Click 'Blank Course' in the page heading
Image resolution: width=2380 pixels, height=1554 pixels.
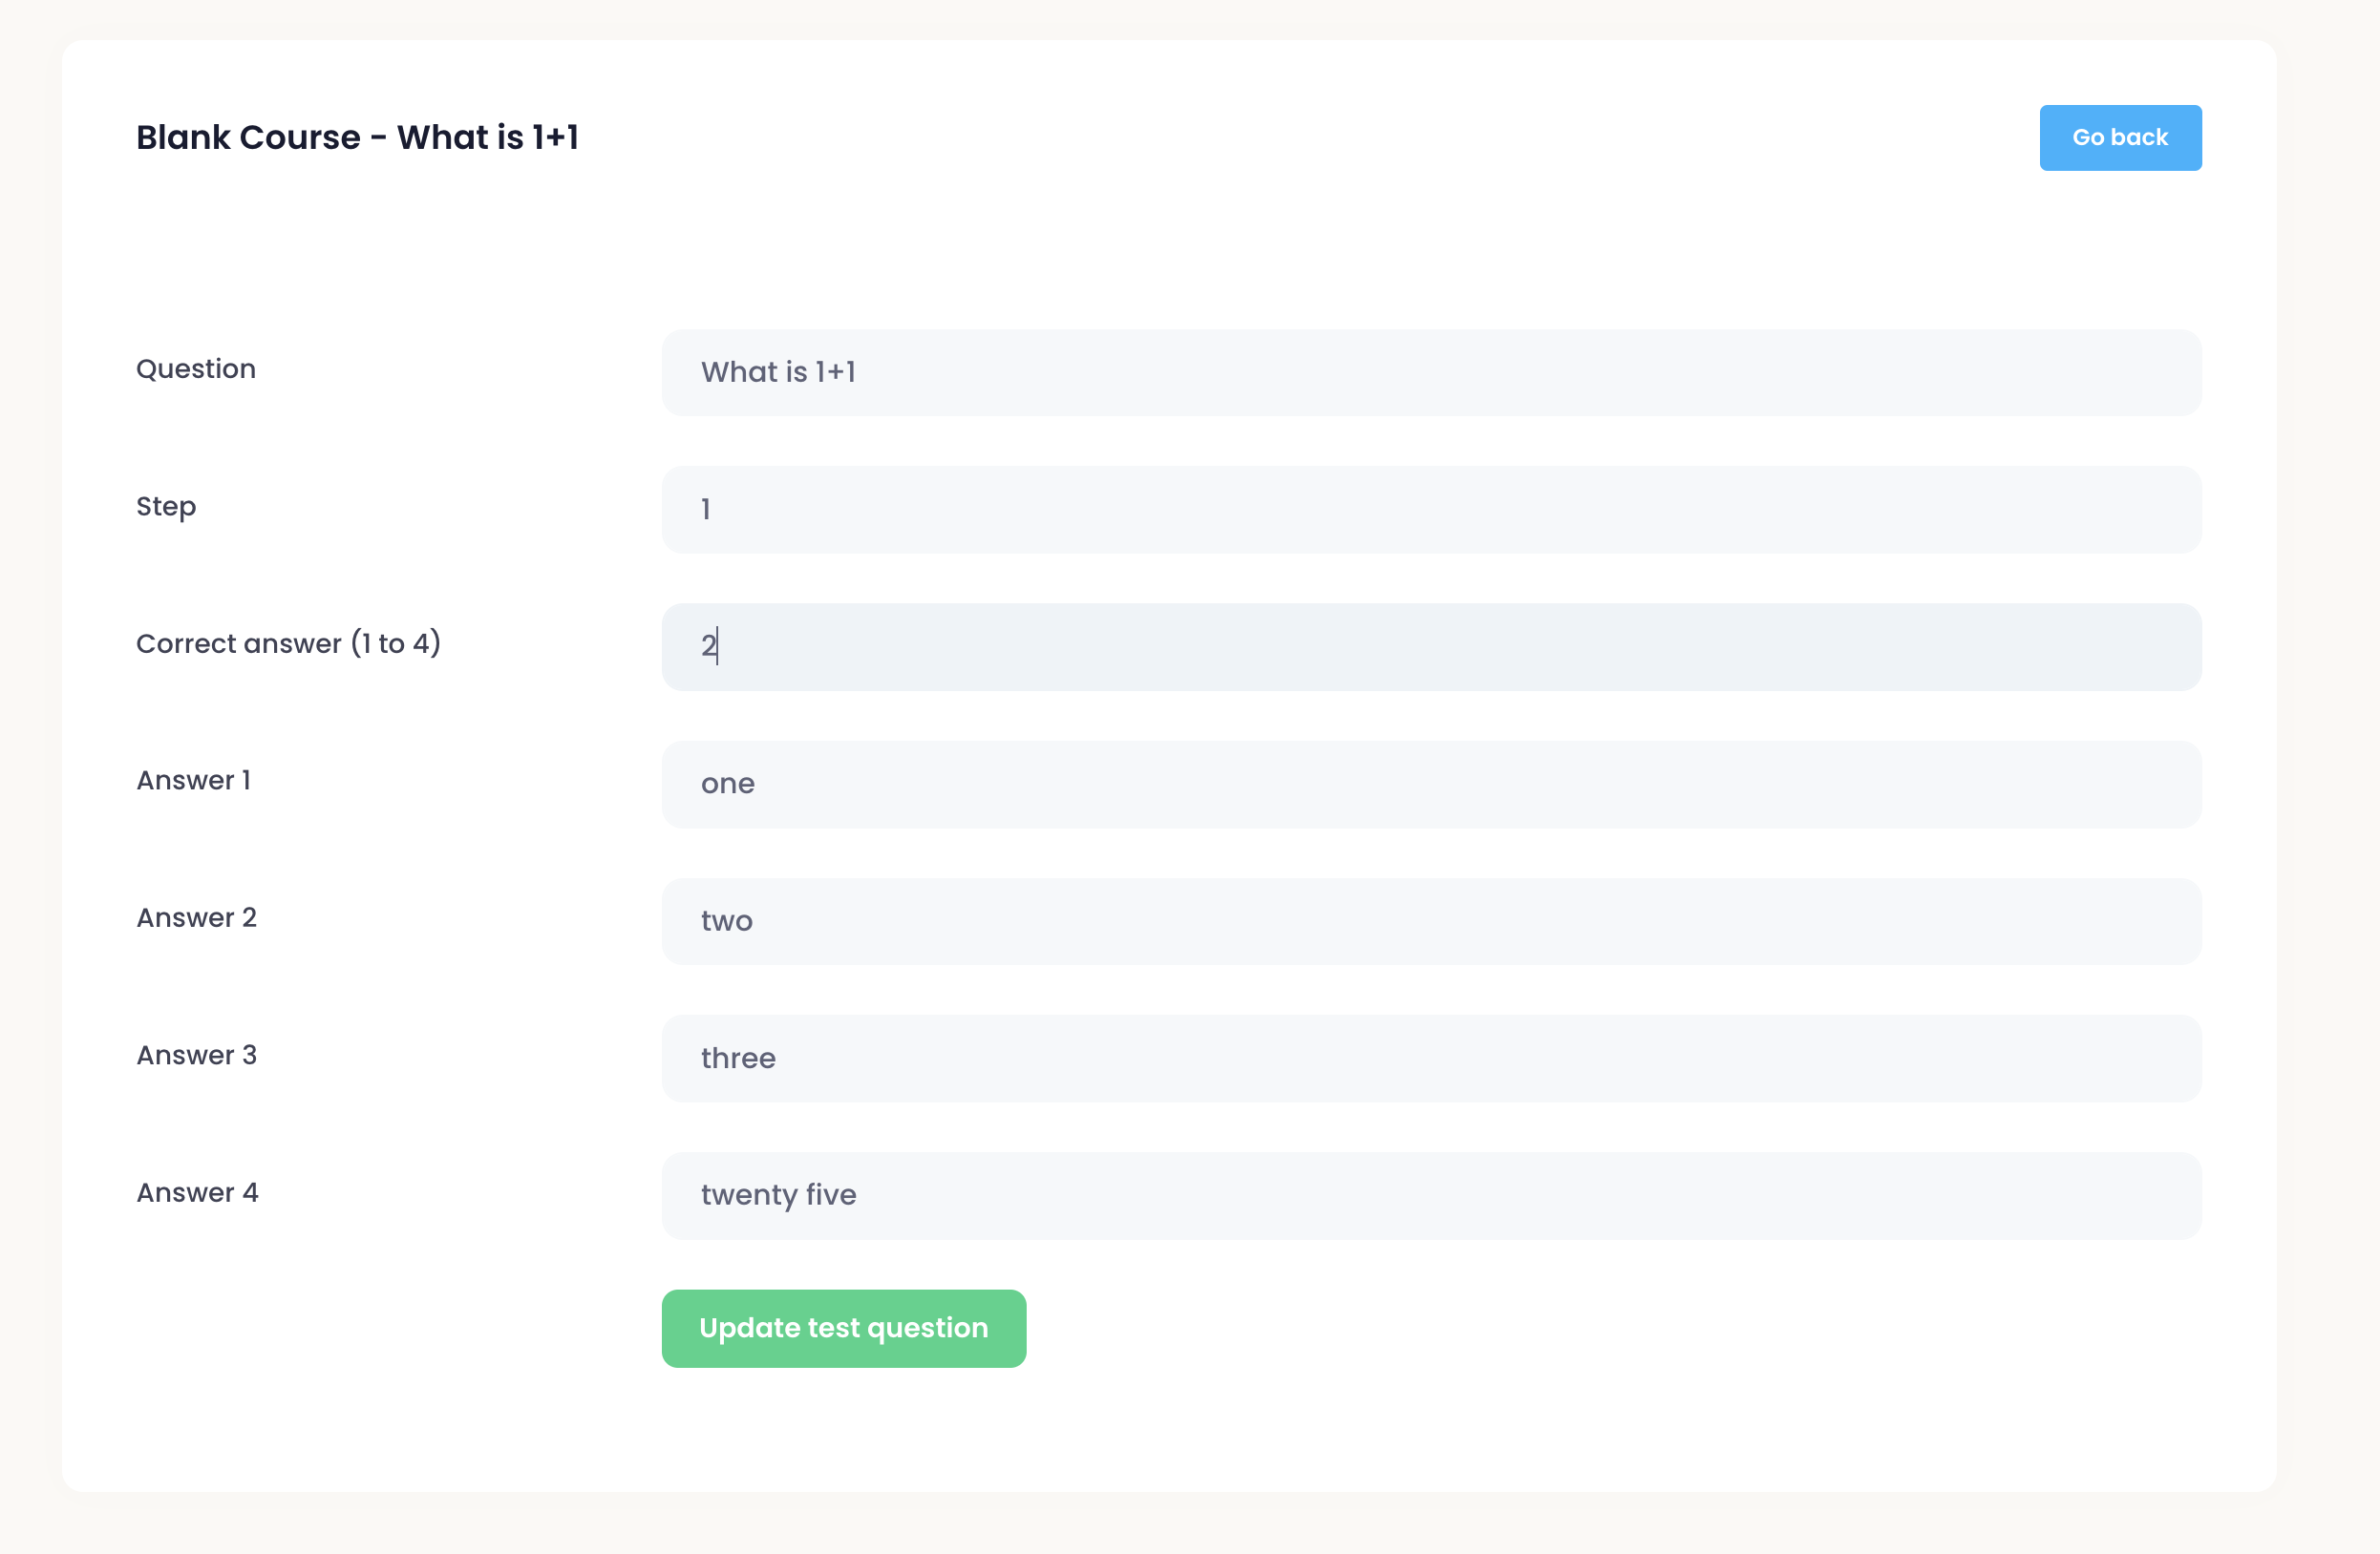click(248, 136)
